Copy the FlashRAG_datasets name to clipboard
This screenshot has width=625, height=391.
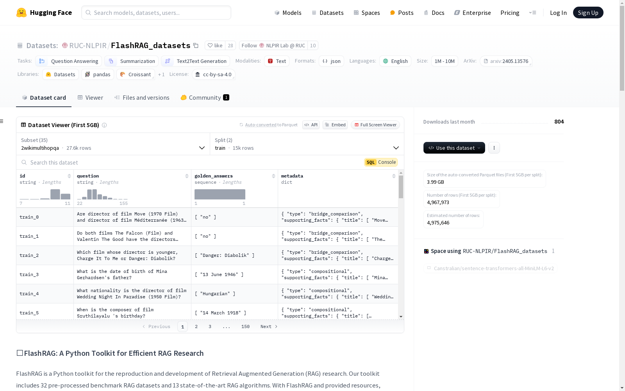point(196,46)
